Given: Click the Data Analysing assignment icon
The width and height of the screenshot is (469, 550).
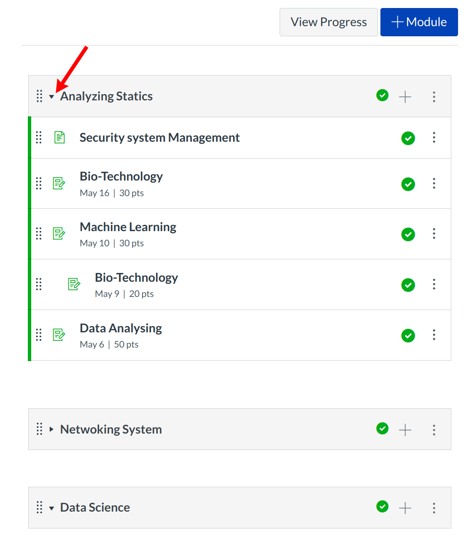Looking at the screenshot, I should (59, 335).
